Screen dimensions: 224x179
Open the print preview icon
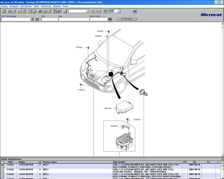click(45, 11)
